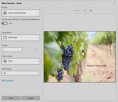The image size is (118, 102).
Task: Decrease copies with the minus icon
Action: (x=27, y=50)
